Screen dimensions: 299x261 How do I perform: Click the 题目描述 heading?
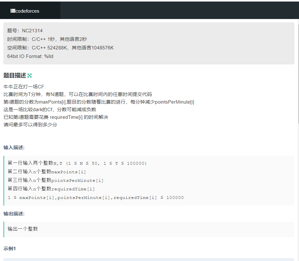(x=15, y=75)
